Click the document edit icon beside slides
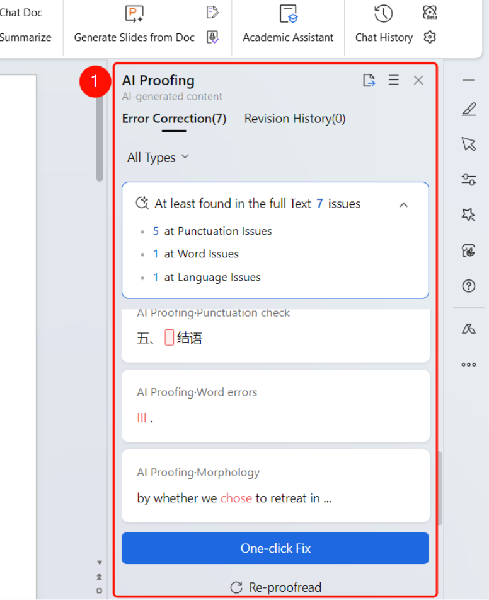 pos(212,12)
